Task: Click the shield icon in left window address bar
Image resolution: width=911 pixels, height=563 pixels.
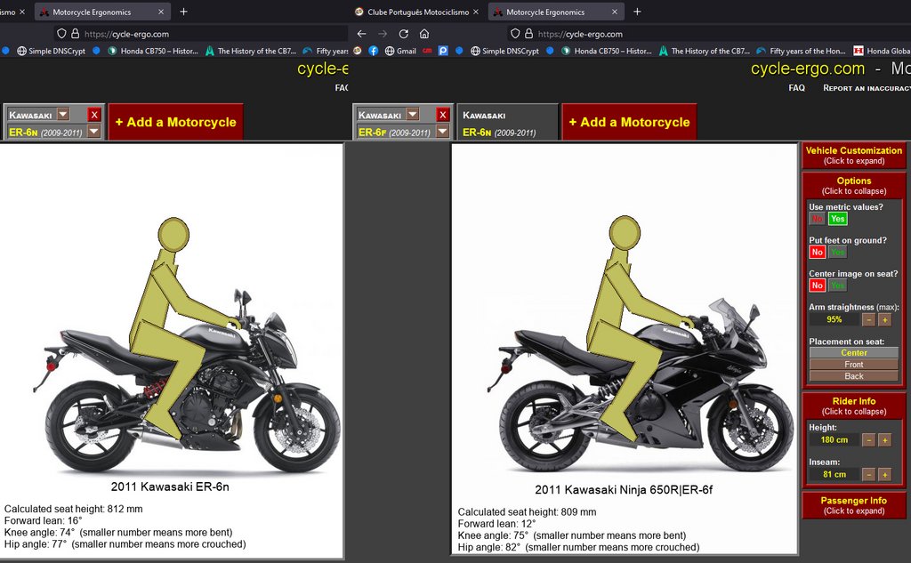Action: [x=61, y=34]
